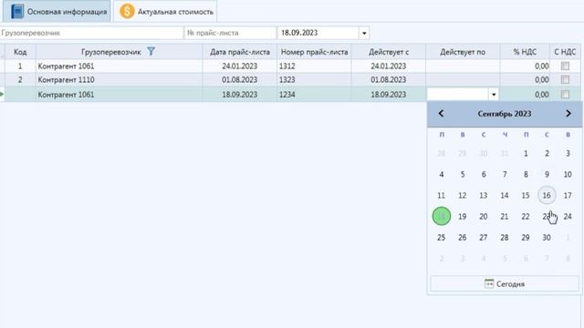
Task: Click price list number 1234 cell
Action: pyautogui.click(x=314, y=95)
